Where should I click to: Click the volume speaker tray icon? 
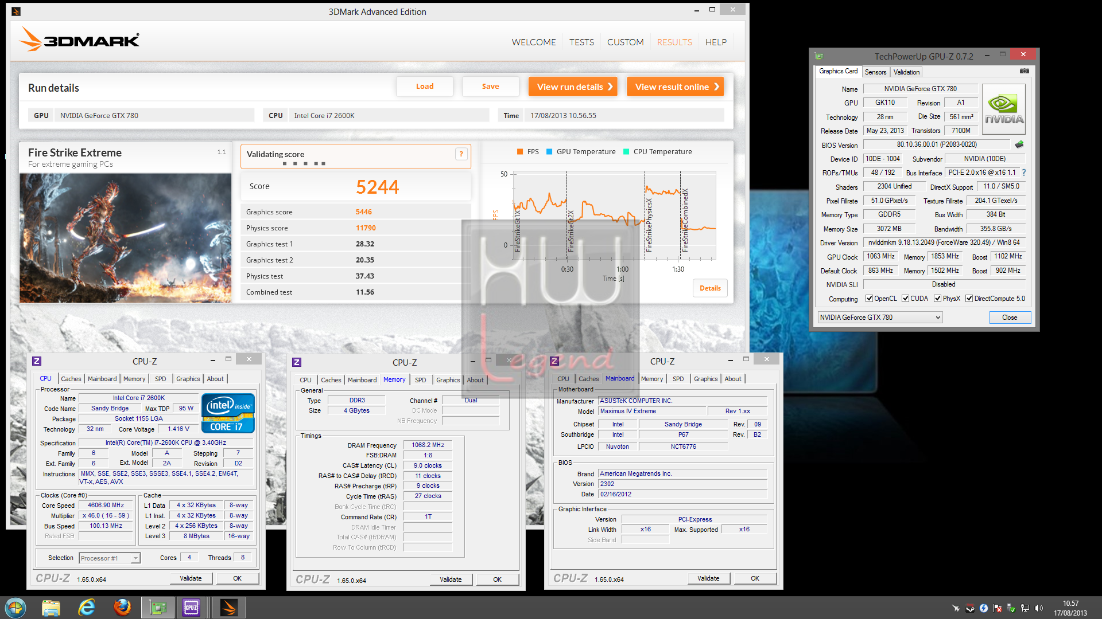click(x=1039, y=608)
